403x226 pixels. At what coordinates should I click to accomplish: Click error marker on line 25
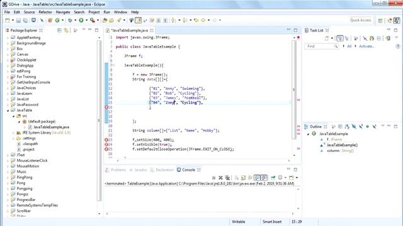pyautogui.click(x=106, y=149)
